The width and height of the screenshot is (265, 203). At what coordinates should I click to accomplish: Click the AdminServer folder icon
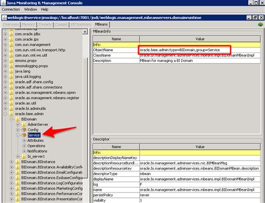pos(23,124)
